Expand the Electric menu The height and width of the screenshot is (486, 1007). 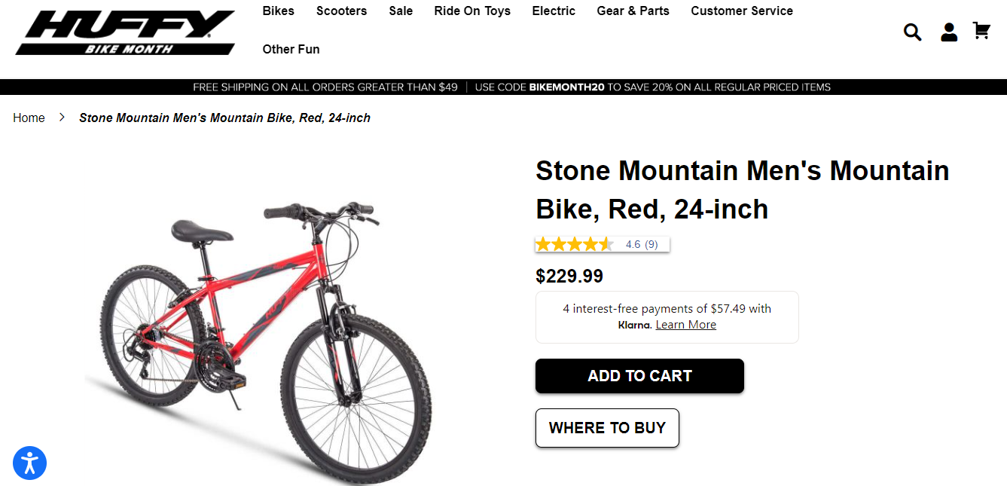tap(554, 11)
